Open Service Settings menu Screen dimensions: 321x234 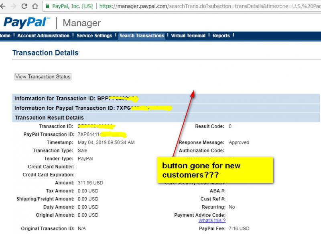tap(94, 36)
